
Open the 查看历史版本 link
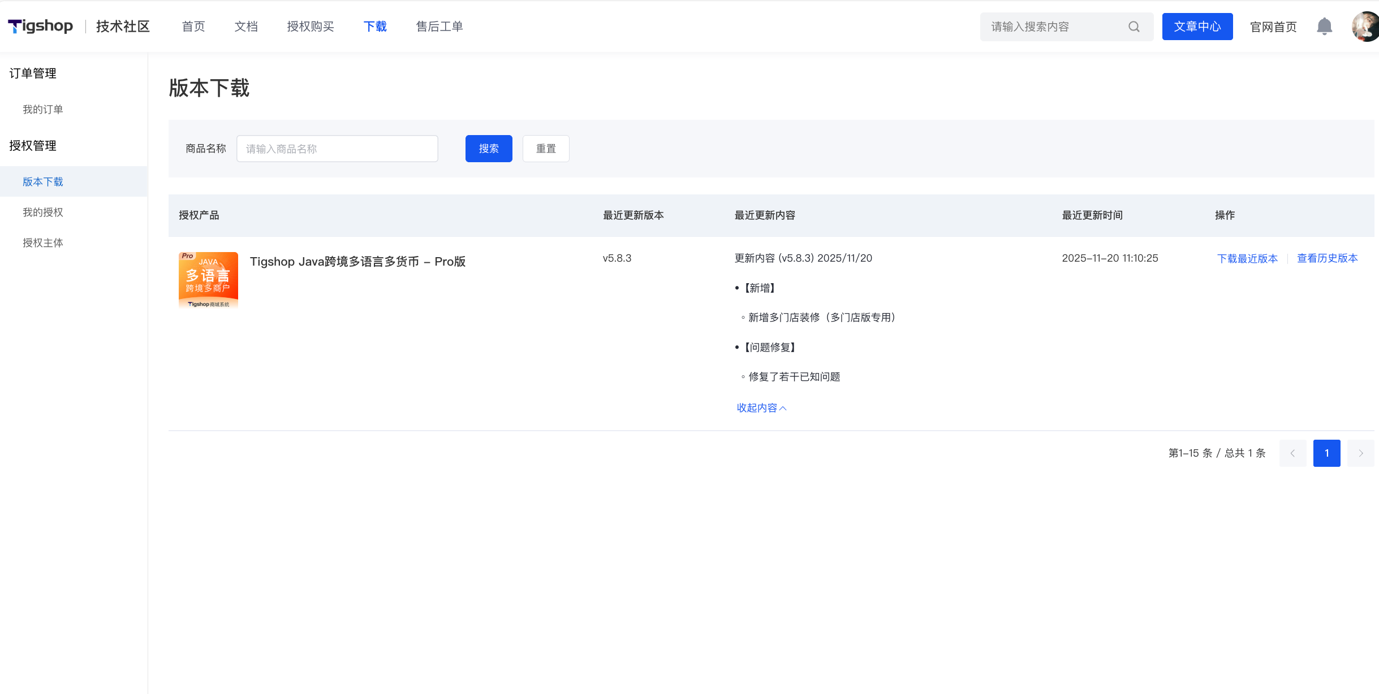pyautogui.click(x=1327, y=258)
